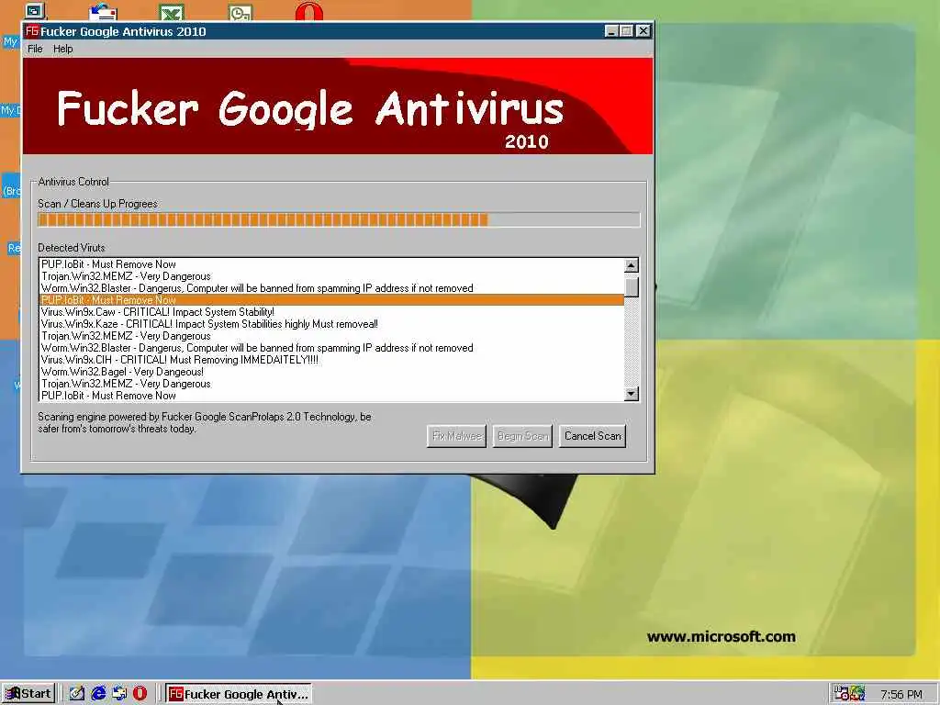Screen dimensions: 940x705
Task: Select the Worm.Win32.Bagel entry
Action: pyautogui.click(x=331, y=372)
